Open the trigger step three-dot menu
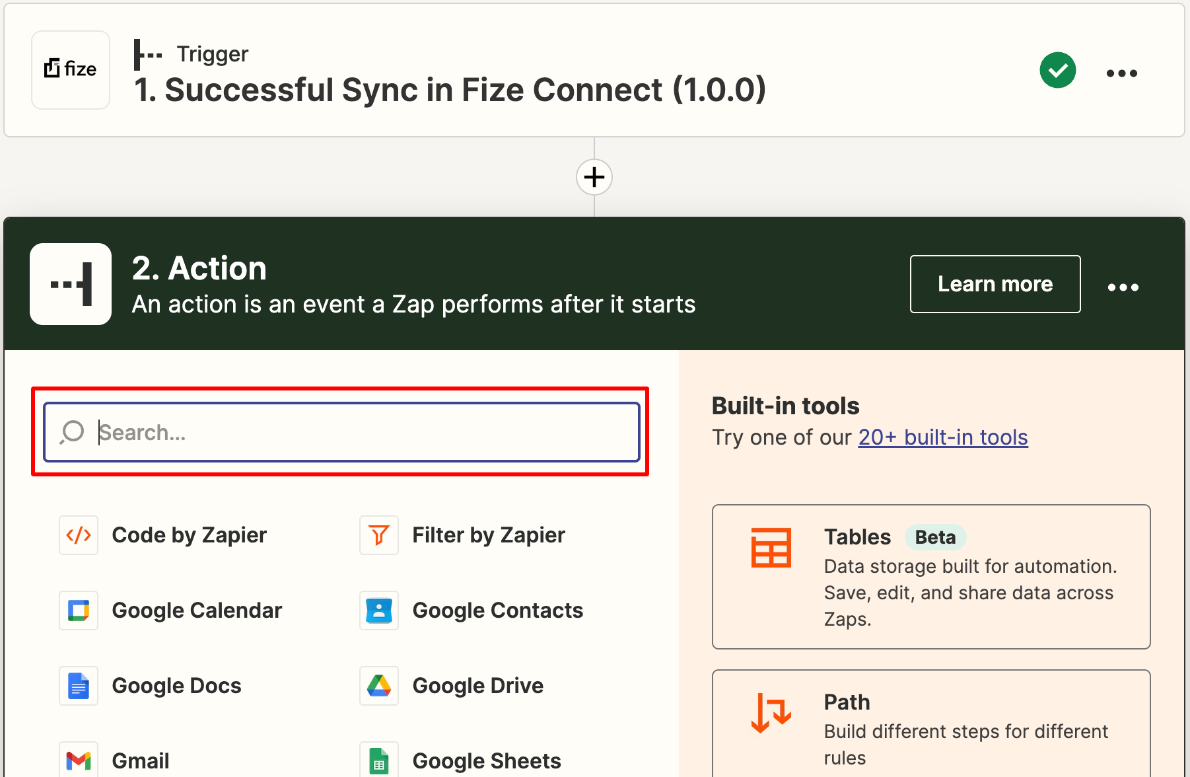The height and width of the screenshot is (777, 1190). coord(1121,73)
